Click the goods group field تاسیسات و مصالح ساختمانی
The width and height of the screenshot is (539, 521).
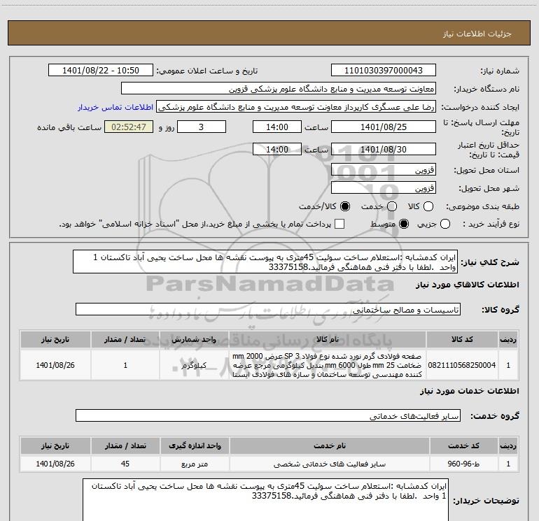(x=268, y=309)
